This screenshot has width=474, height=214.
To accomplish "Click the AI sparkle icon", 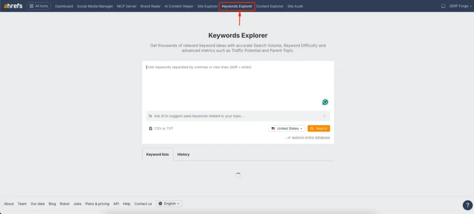I will click(x=150, y=116).
